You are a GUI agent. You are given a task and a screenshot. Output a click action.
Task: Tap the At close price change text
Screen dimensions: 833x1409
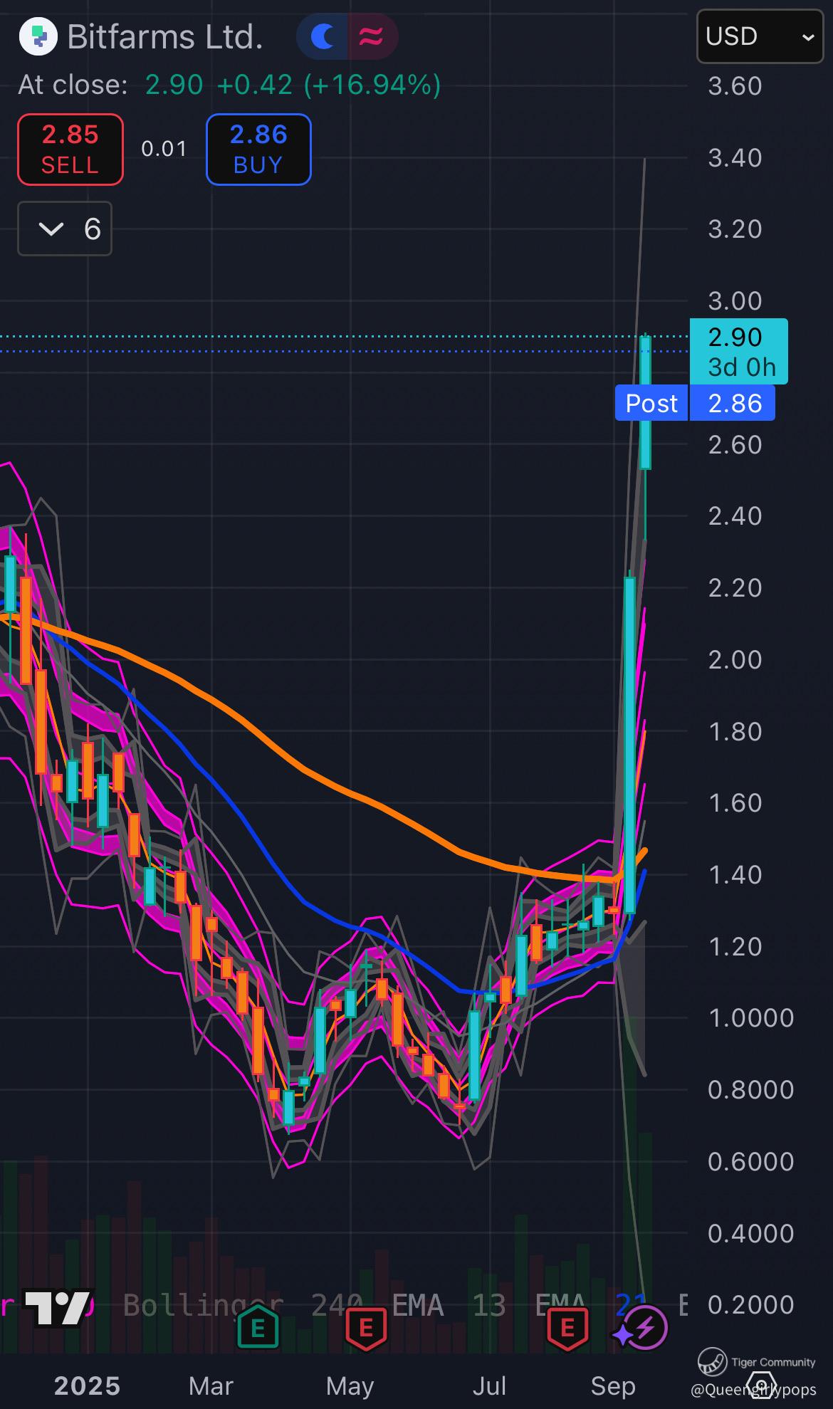(229, 85)
